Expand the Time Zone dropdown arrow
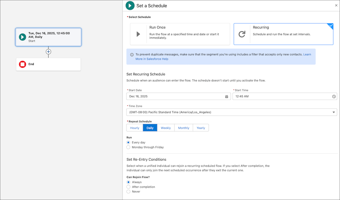340x200 pixels. coord(334,112)
